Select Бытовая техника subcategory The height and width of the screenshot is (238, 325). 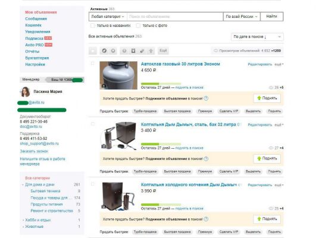pyautogui.click(x=45, y=191)
